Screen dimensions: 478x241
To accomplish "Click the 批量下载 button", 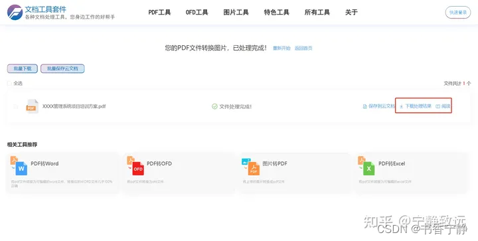I will pos(23,68).
